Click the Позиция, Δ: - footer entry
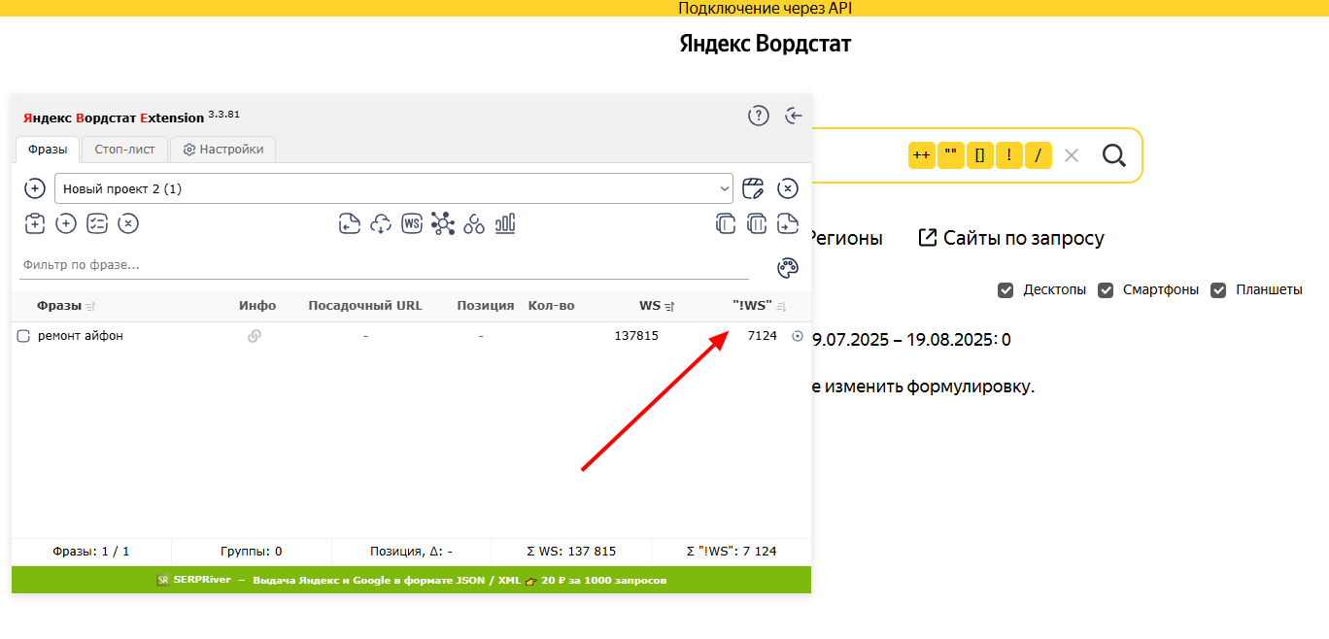This screenshot has height=639, width=1329. point(412,552)
